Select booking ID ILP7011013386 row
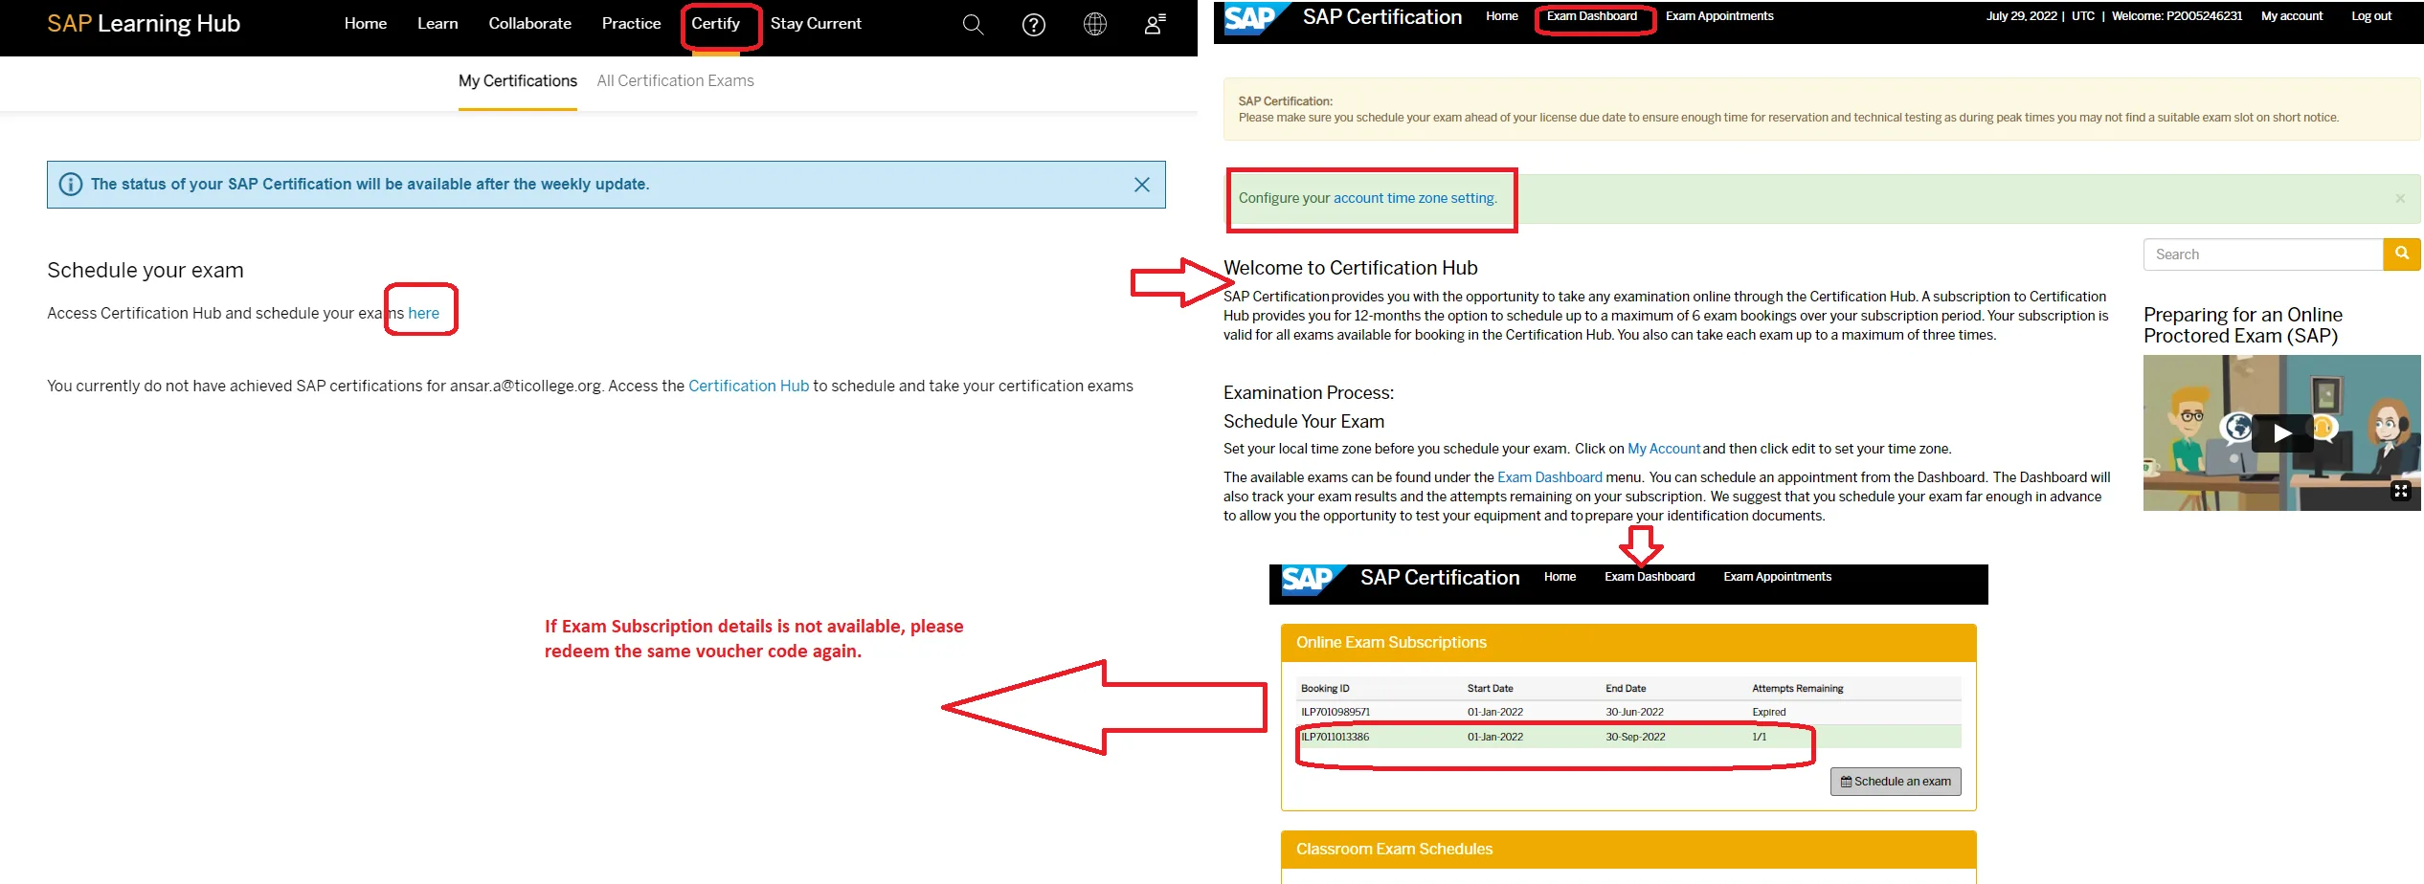2424x884 pixels. [x=1627, y=737]
